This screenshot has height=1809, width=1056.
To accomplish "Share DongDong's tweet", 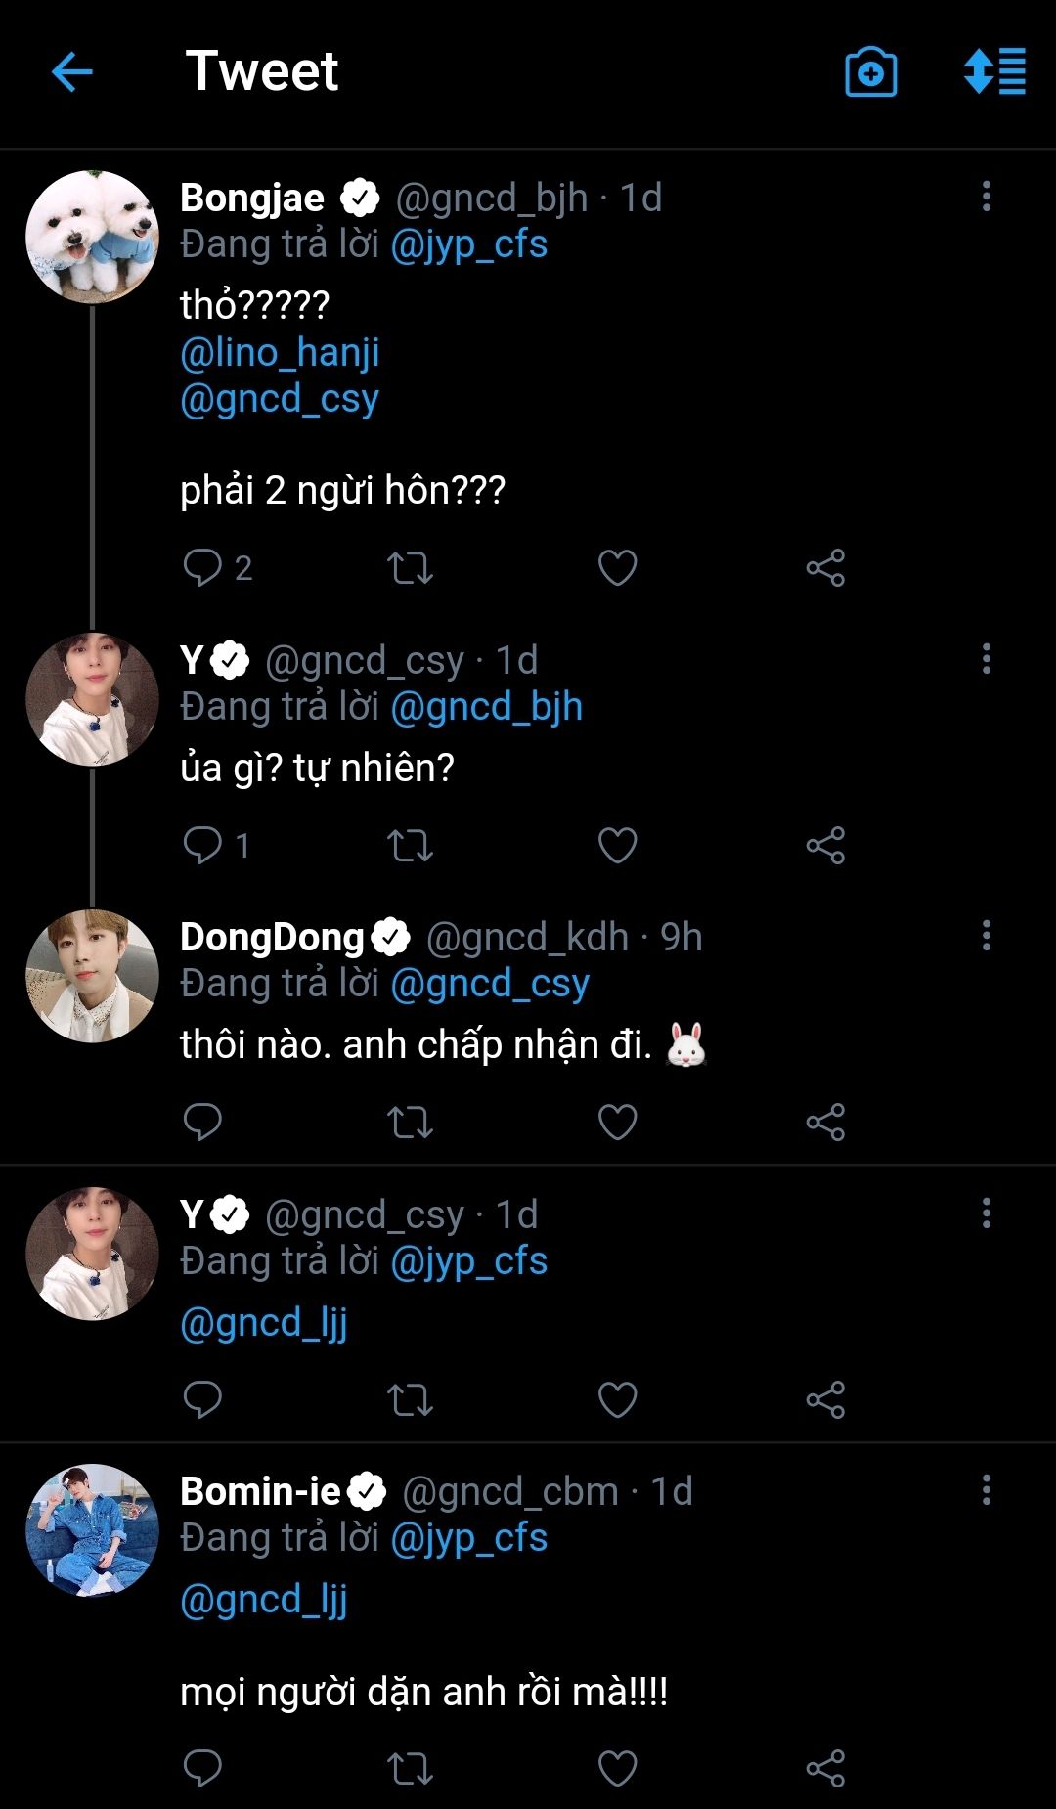I will [x=825, y=1122].
